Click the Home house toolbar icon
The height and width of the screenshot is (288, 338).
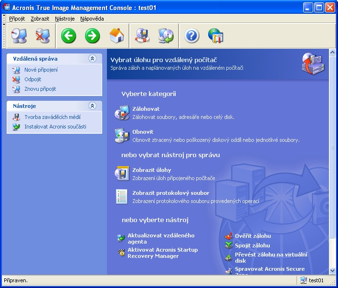click(x=116, y=36)
